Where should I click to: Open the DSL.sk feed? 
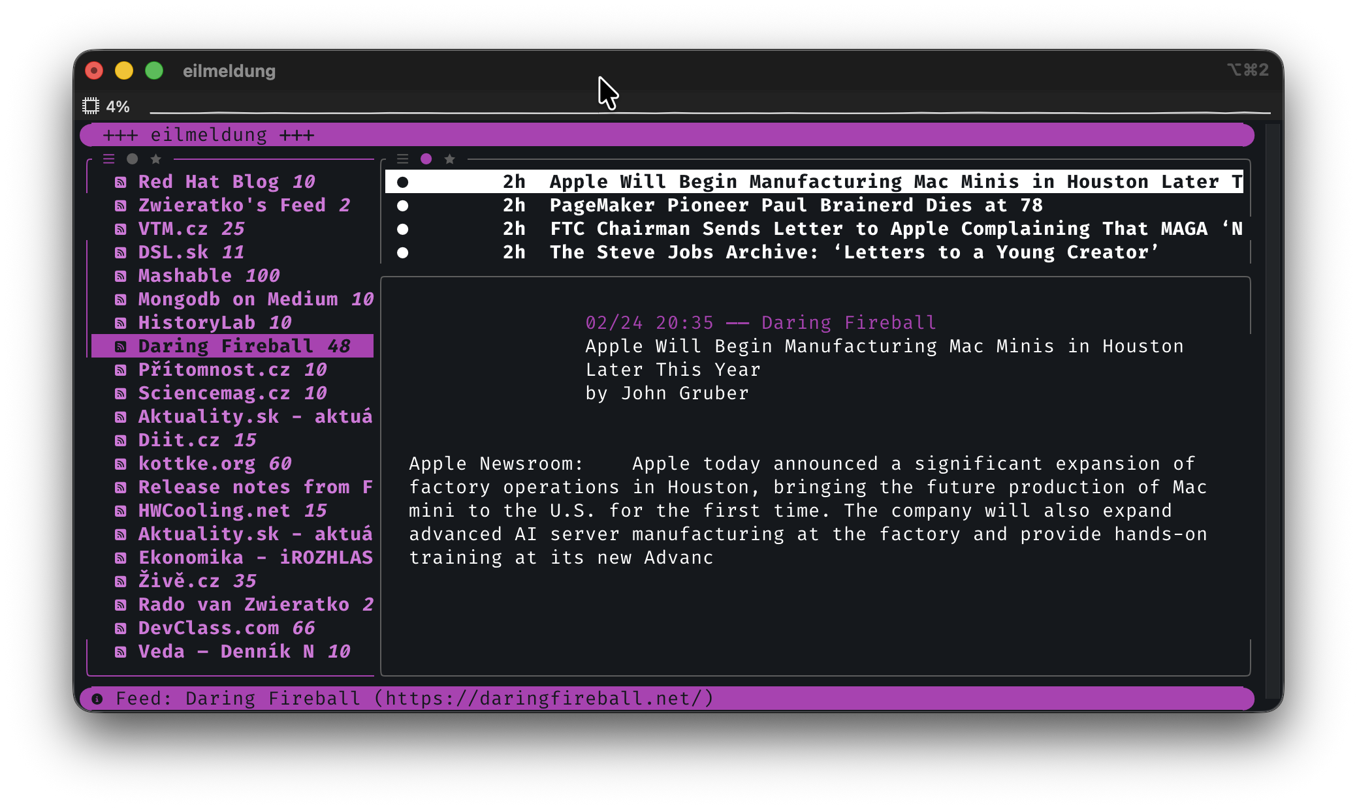coord(232,252)
